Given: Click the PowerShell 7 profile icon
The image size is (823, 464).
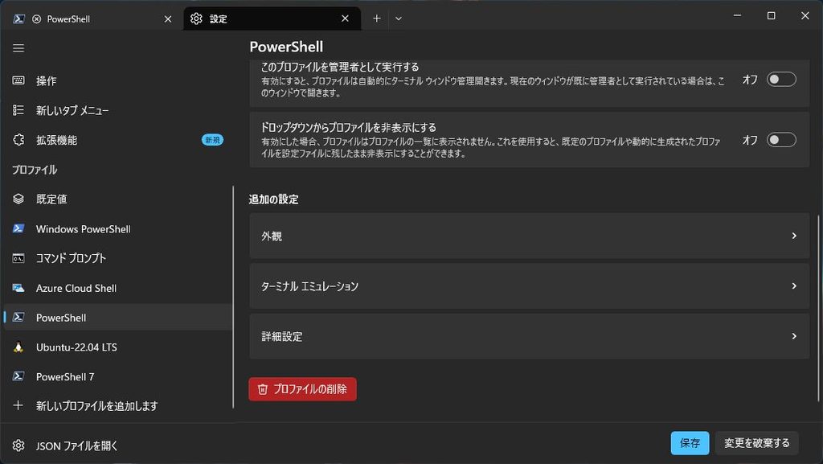Looking at the screenshot, I should click(18, 376).
